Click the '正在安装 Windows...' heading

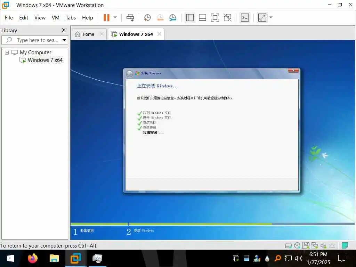(x=158, y=86)
